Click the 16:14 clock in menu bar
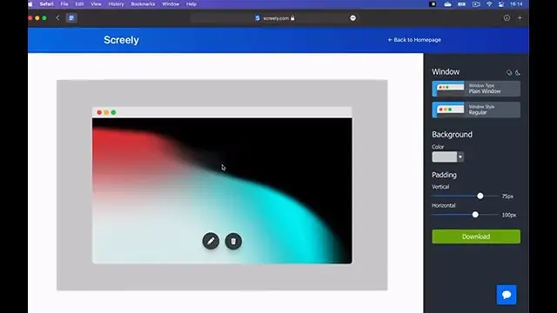557x313 pixels. 516,4
